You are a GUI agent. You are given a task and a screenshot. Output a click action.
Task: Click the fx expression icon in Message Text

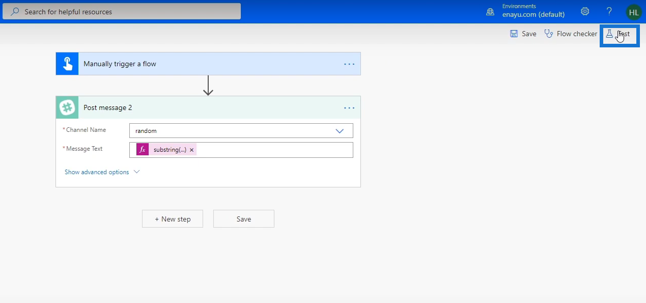[x=143, y=150]
